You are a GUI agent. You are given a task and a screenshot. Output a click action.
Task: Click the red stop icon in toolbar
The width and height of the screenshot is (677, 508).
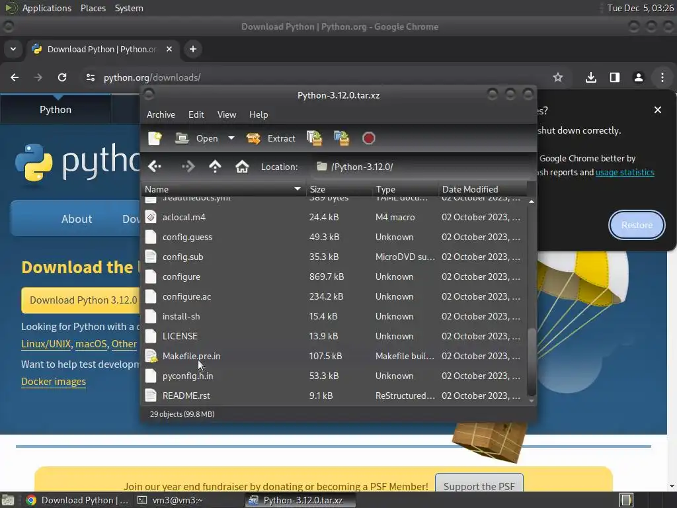click(x=369, y=138)
